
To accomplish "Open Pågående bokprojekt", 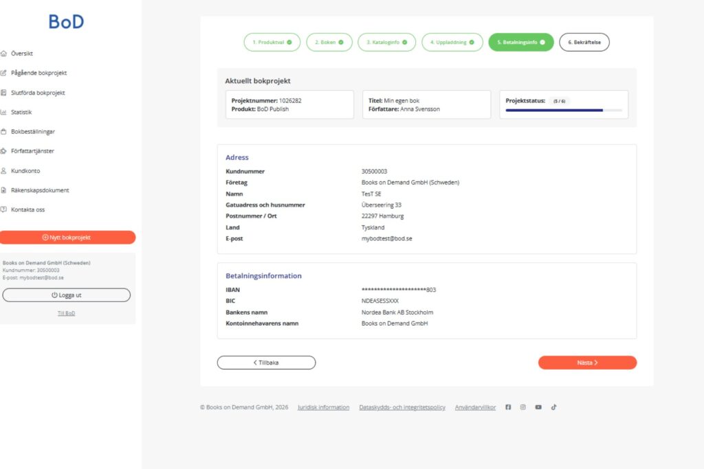I will click(38, 73).
